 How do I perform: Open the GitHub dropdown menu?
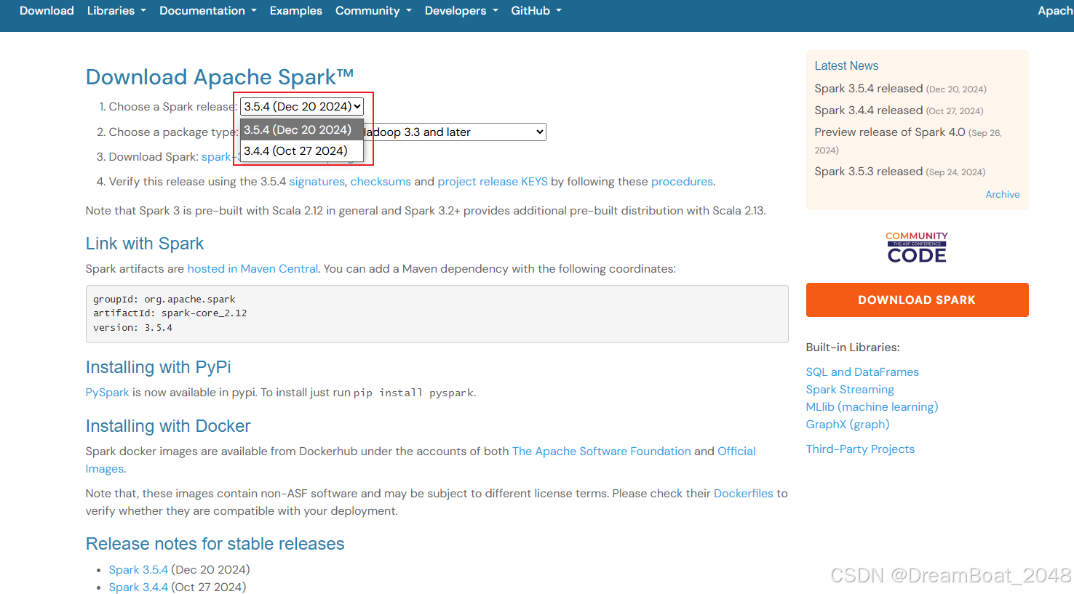point(536,10)
